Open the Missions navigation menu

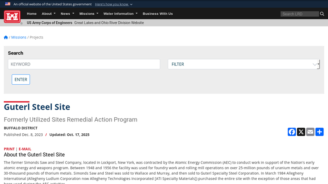(89, 13)
